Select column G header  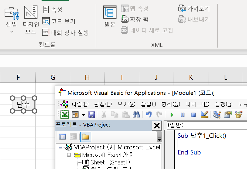pyautogui.click(x=53, y=77)
